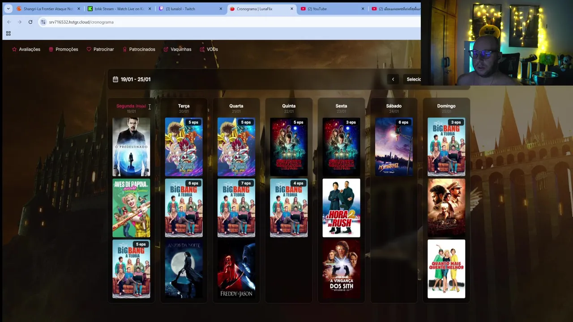Go back using the browser back arrow

pos(9,22)
